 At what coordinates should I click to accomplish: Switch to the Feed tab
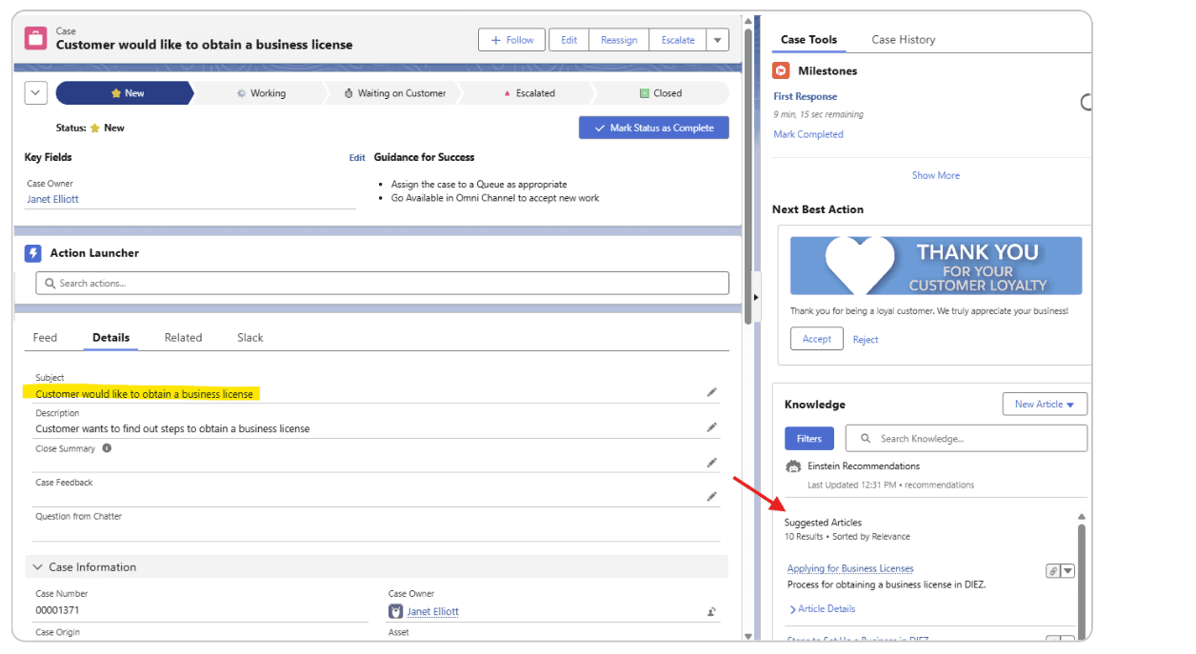45,337
